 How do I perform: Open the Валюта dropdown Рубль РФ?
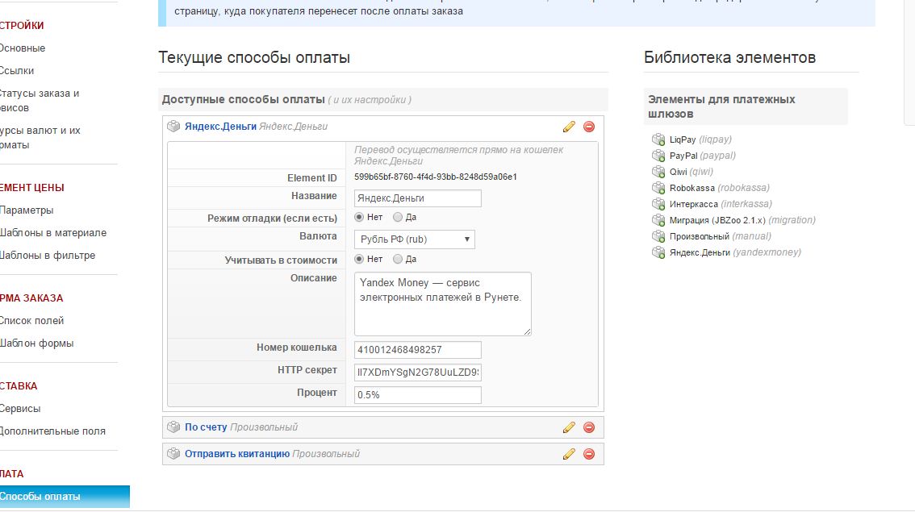414,239
